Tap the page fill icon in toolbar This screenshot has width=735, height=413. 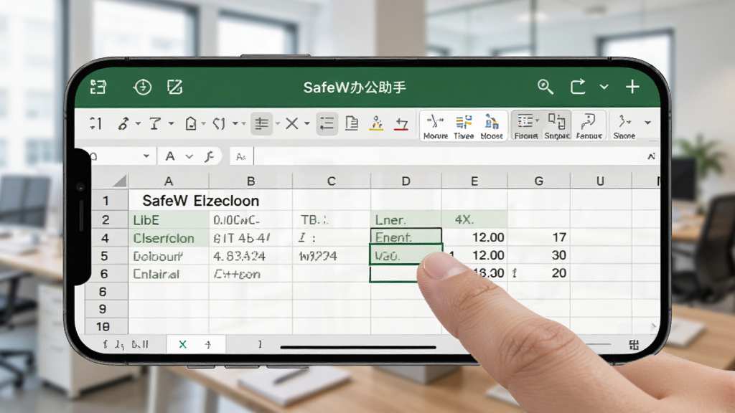pyautogui.click(x=191, y=123)
